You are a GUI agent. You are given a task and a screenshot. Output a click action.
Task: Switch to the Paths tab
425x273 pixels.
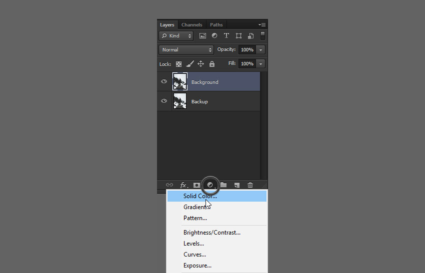coord(216,24)
